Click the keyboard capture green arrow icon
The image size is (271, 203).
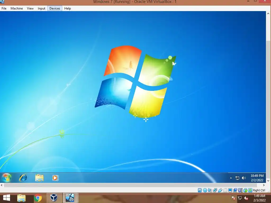click(x=250, y=190)
